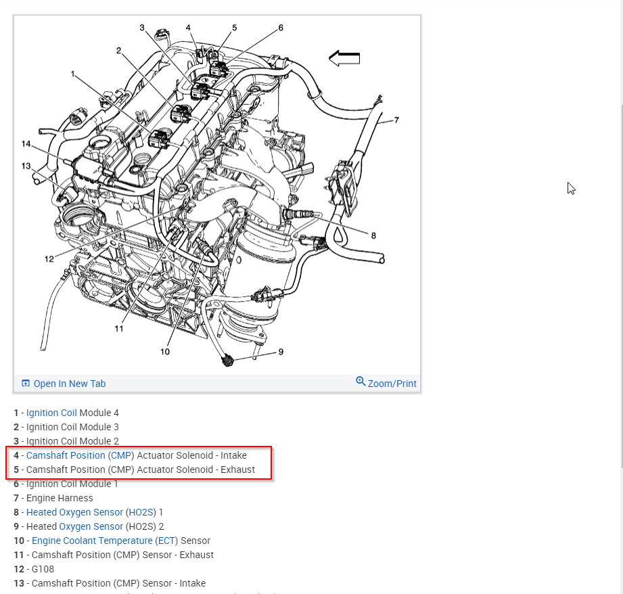Click callout number 14 in the diagram
The width and height of the screenshot is (623, 594).
point(26,143)
